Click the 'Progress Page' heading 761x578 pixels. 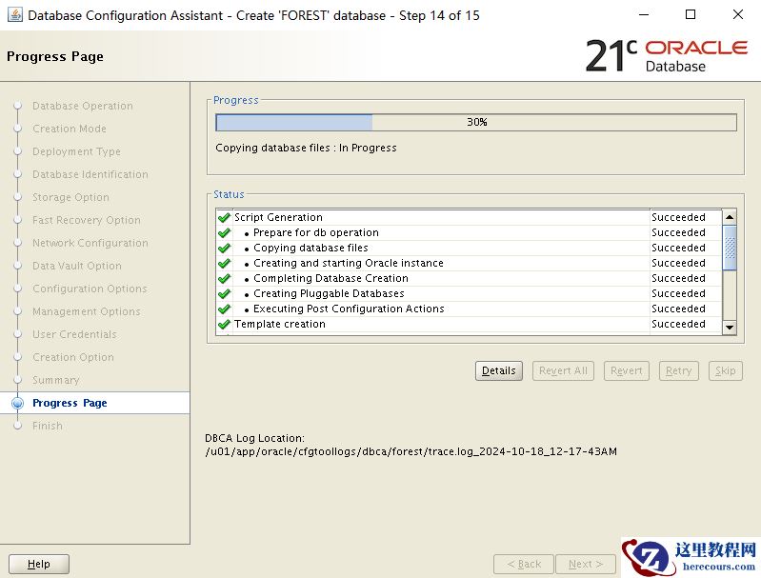[55, 57]
